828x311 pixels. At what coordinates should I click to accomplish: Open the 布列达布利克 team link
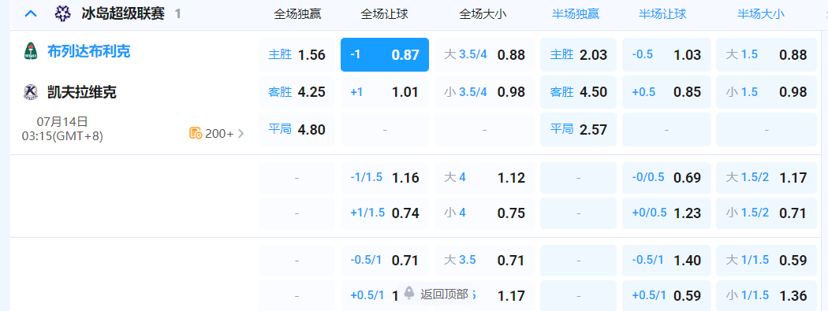click(88, 51)
